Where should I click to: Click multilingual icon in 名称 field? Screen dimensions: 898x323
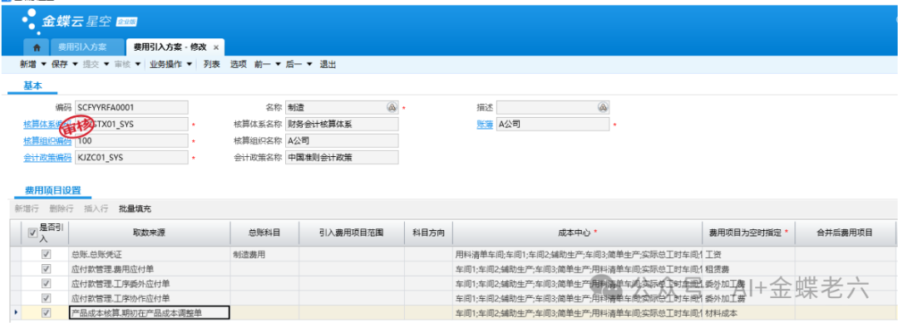[x=392, y=107]
